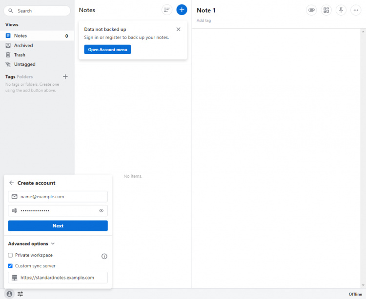Go back from Create account panel
Viewport: 366px width, 299px height.
[12, 183]
